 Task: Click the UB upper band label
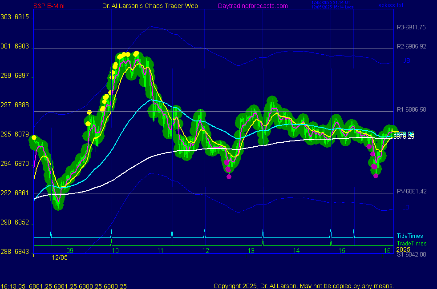406,61
